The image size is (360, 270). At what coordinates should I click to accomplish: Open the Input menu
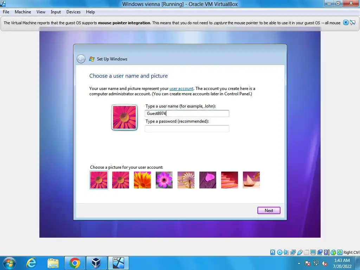pos(56,12)
